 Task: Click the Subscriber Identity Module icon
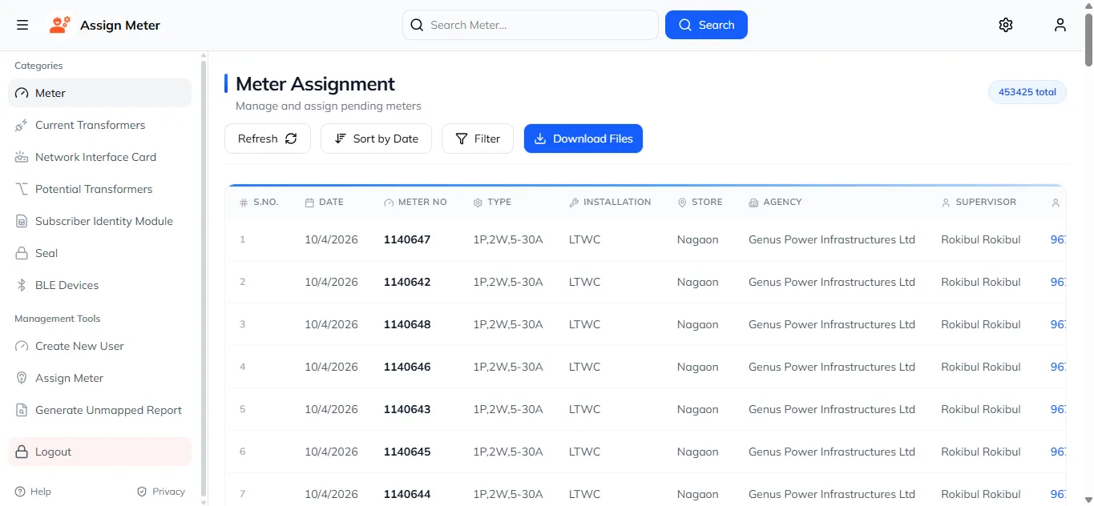[22, 221]
